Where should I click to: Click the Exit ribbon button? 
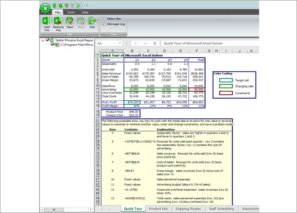(92, 23)
